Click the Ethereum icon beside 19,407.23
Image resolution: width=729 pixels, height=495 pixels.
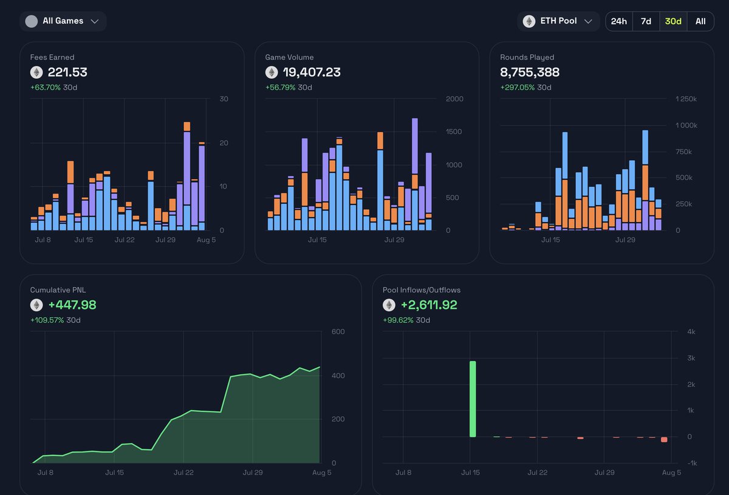coord(272,73)
